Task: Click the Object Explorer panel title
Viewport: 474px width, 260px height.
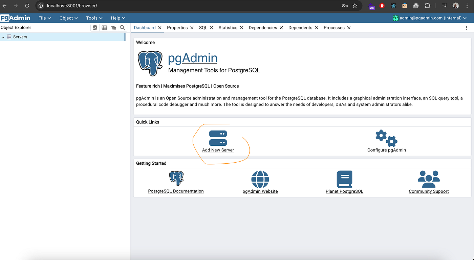Action: tap(16, 28)
